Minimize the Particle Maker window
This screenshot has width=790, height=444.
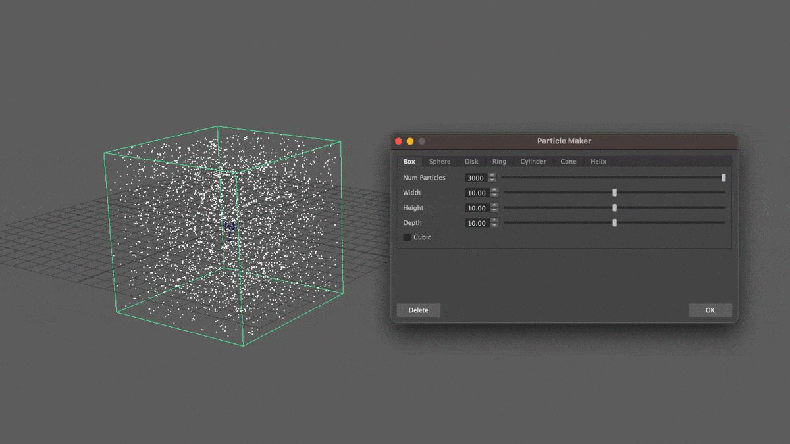click(410, 141)
